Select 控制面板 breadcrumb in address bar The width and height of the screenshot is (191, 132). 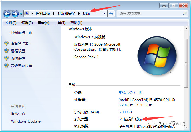[43, 13]
